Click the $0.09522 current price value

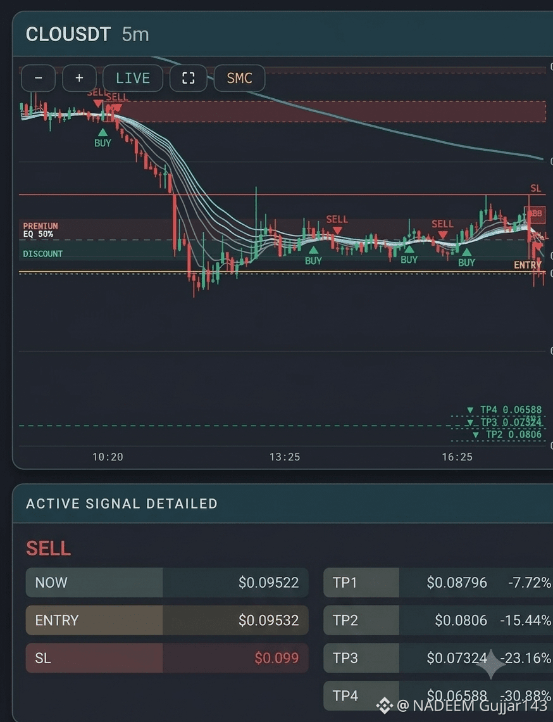click(x=269, y=583)
